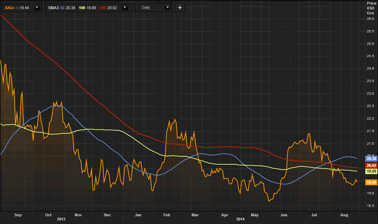The width and height of the screenshot is (378, 224).
Task: Click the Feb label on time axis
Action: point(166,215)
